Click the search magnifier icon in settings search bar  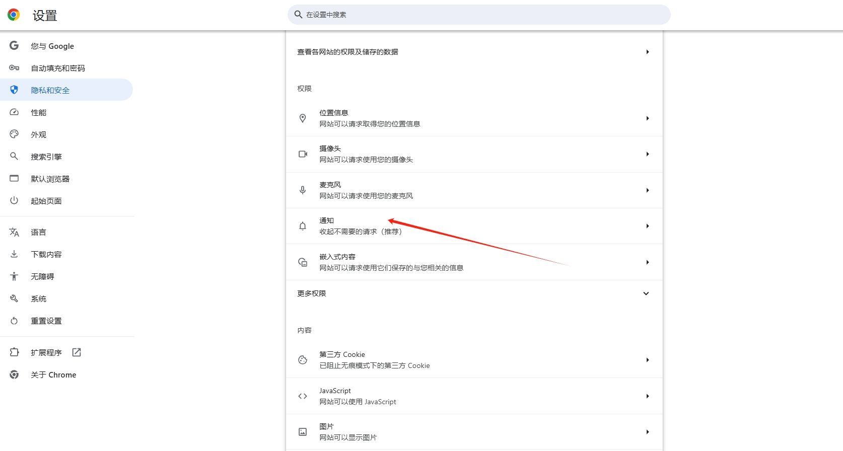pyautogui.click(x=298, y=15)
